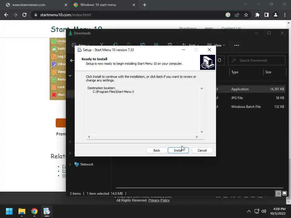The width and height of the screenshot is (291, 218).
Task: Click the setup computer icon in the header
Action: (x=207, y=62)
